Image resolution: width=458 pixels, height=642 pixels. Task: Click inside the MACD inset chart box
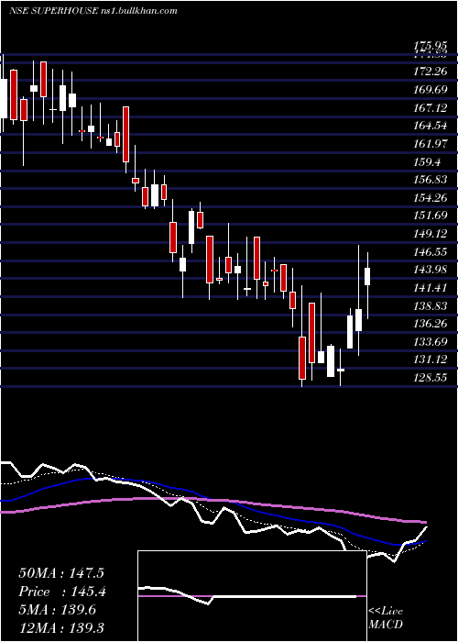[x=252, y=596]
